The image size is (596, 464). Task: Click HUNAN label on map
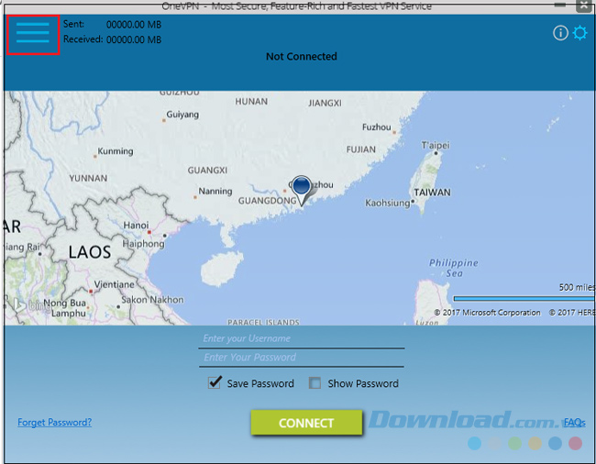pos(251,102)
